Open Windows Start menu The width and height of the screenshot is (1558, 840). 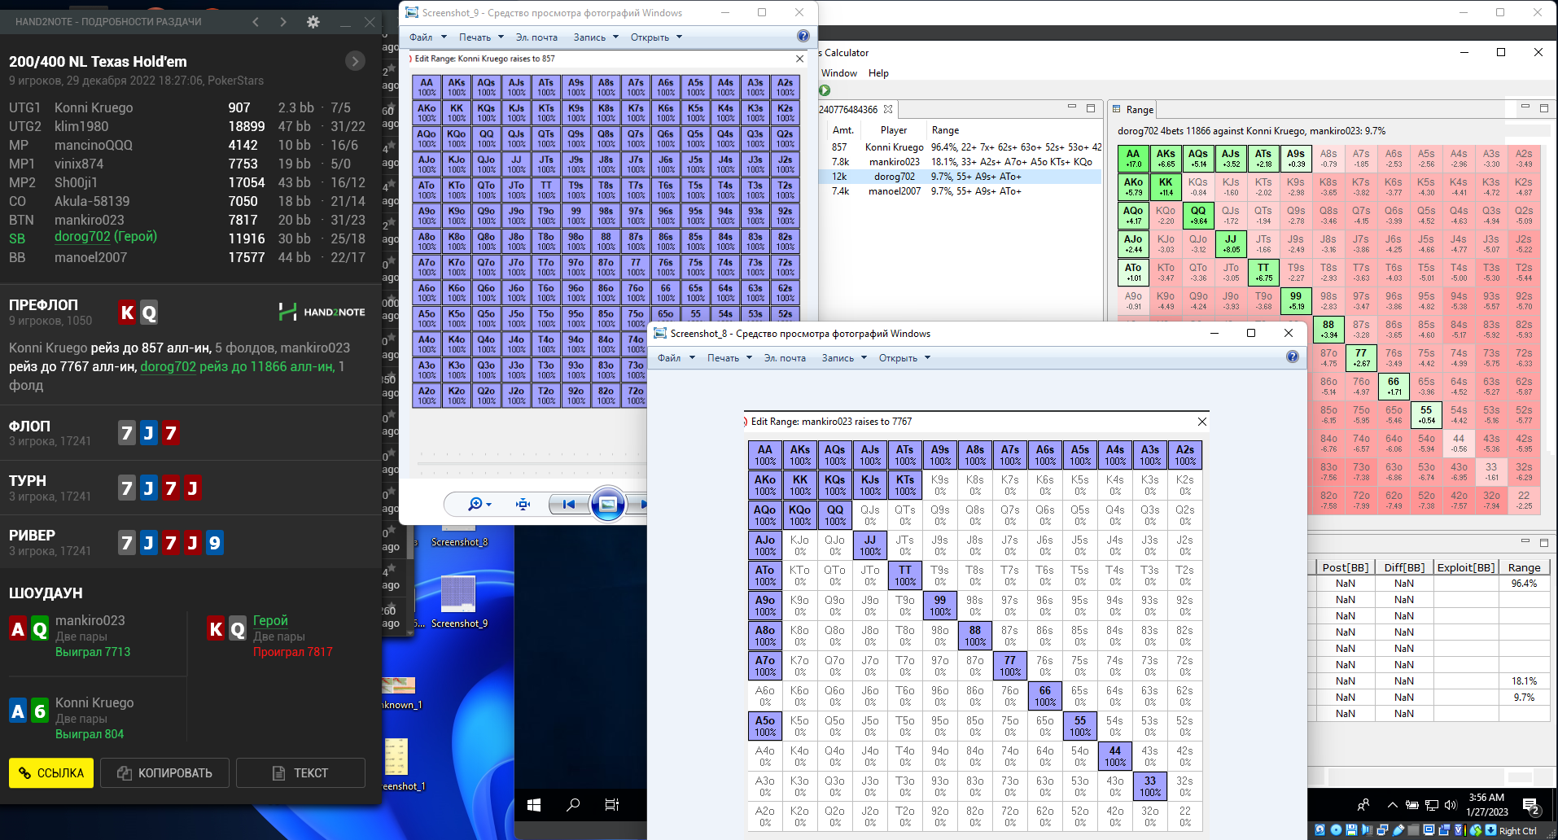click(x=534, y=805)
